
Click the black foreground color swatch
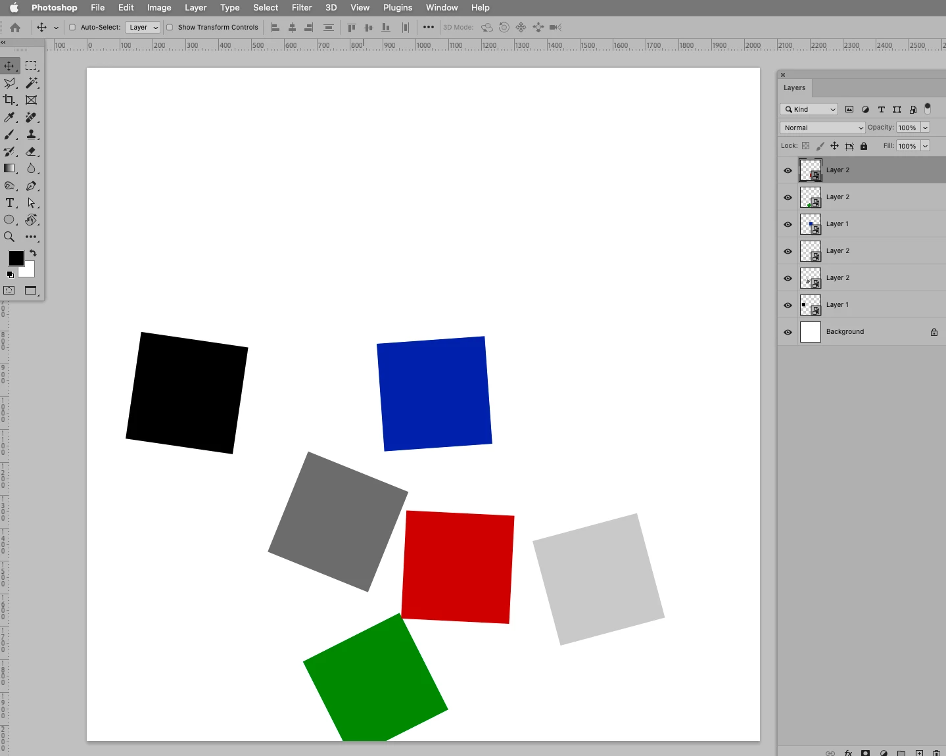coord(16,258)
